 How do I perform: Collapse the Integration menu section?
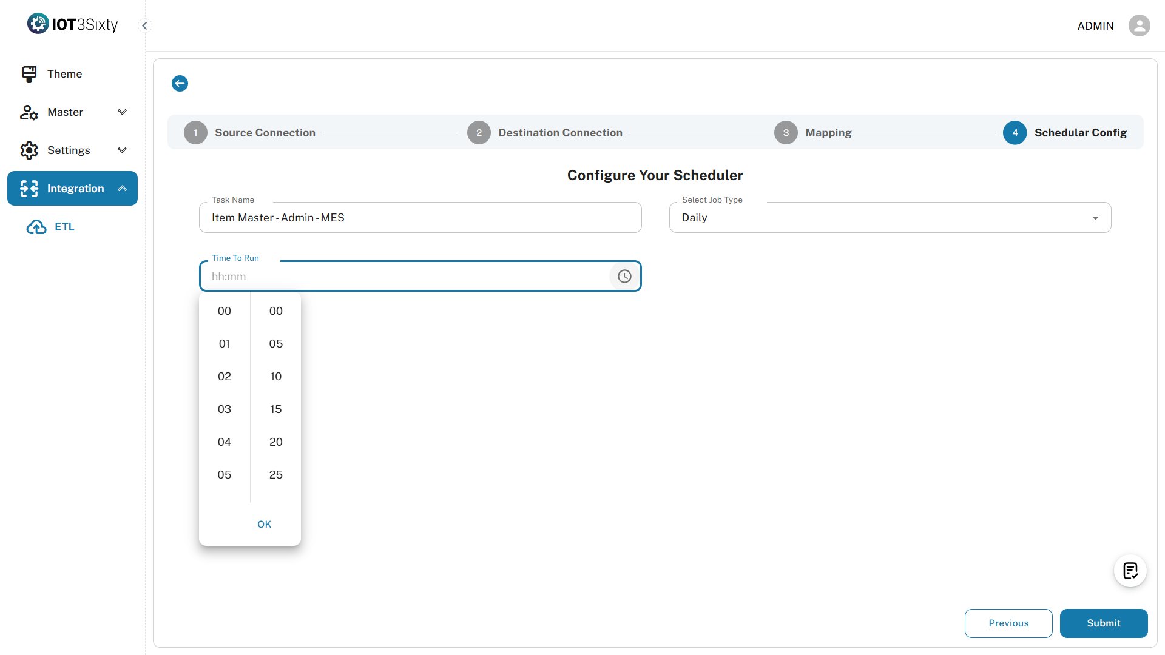122,189
